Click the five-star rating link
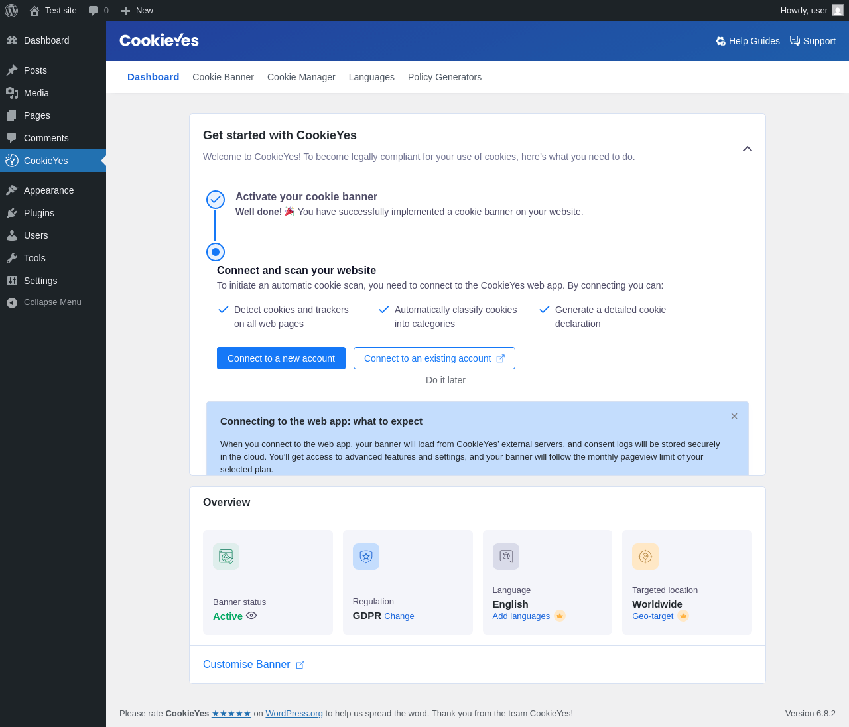Viewport: 849px width, 727px height. tap(231, 714)
